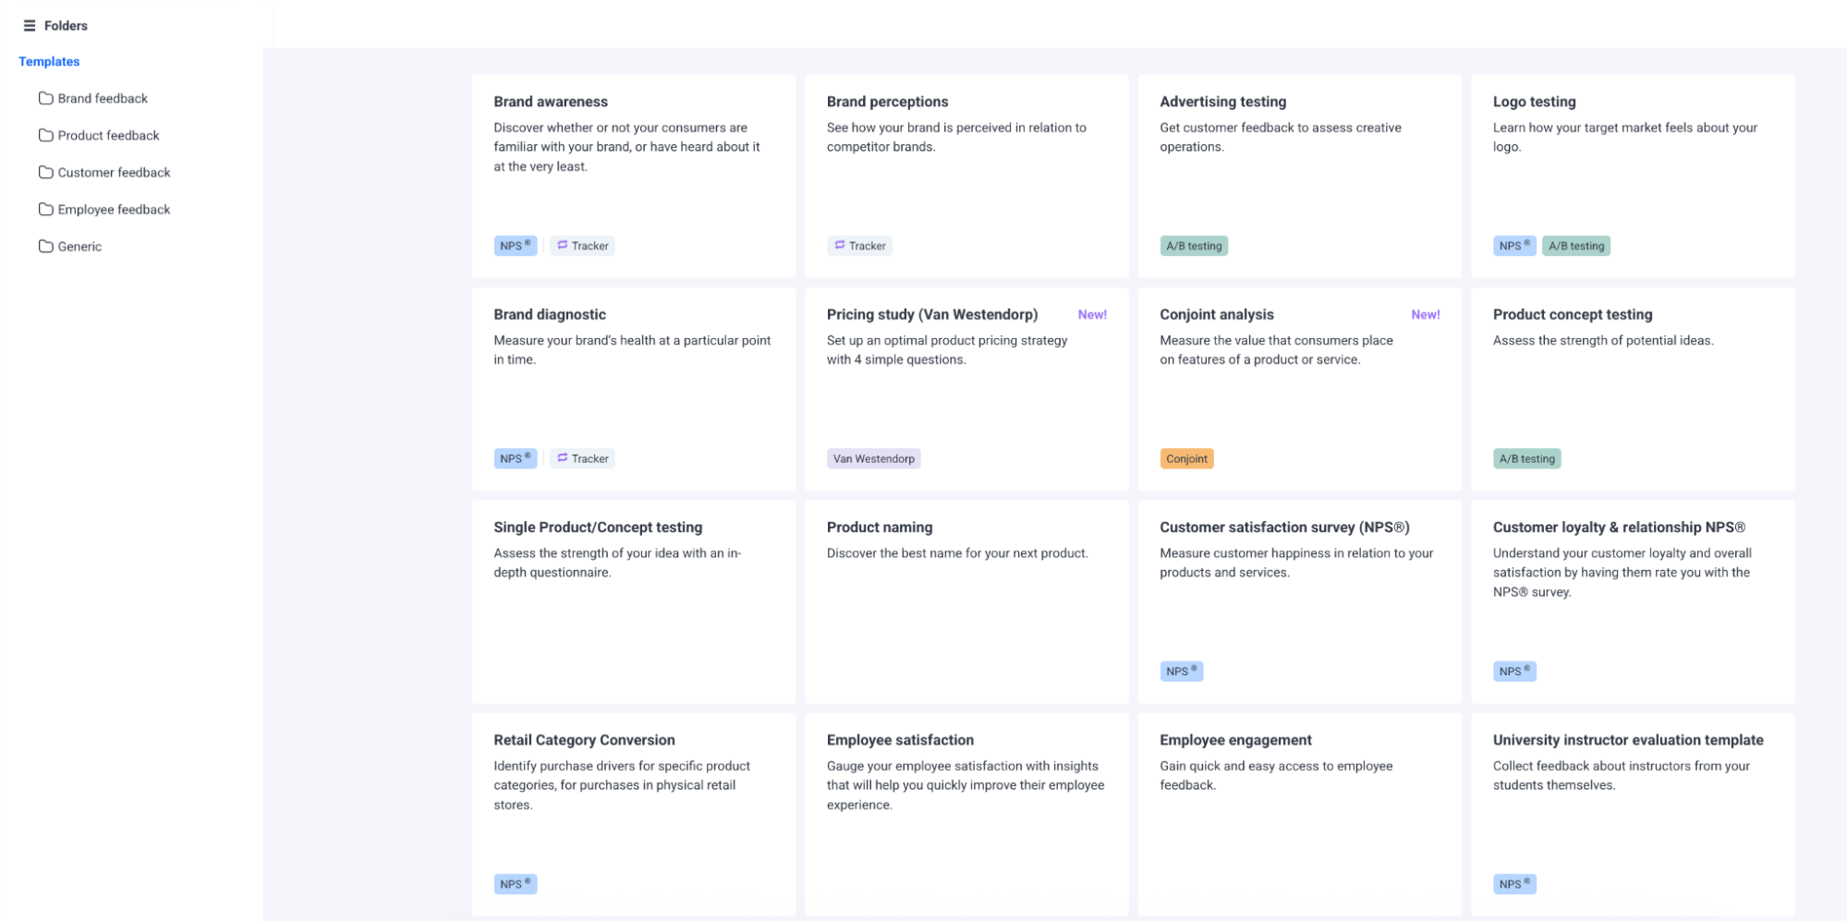Viewport: 1847px width, 921px height.
Task: Expand the Brand feedback folder
Action: click(x=102, y=98)
